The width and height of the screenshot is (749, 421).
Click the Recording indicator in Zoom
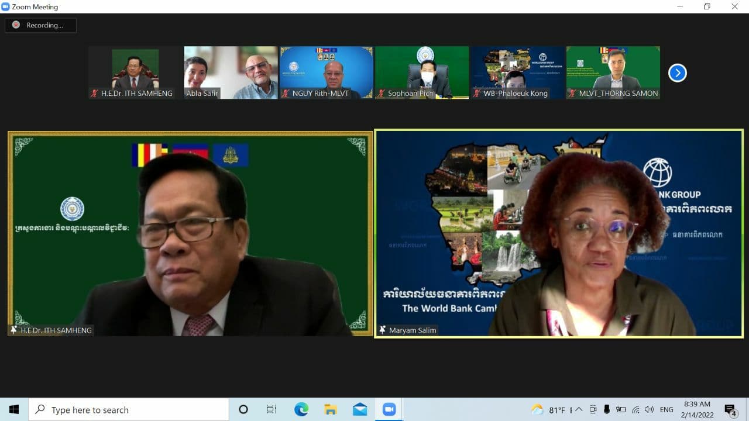click(40, 25)
